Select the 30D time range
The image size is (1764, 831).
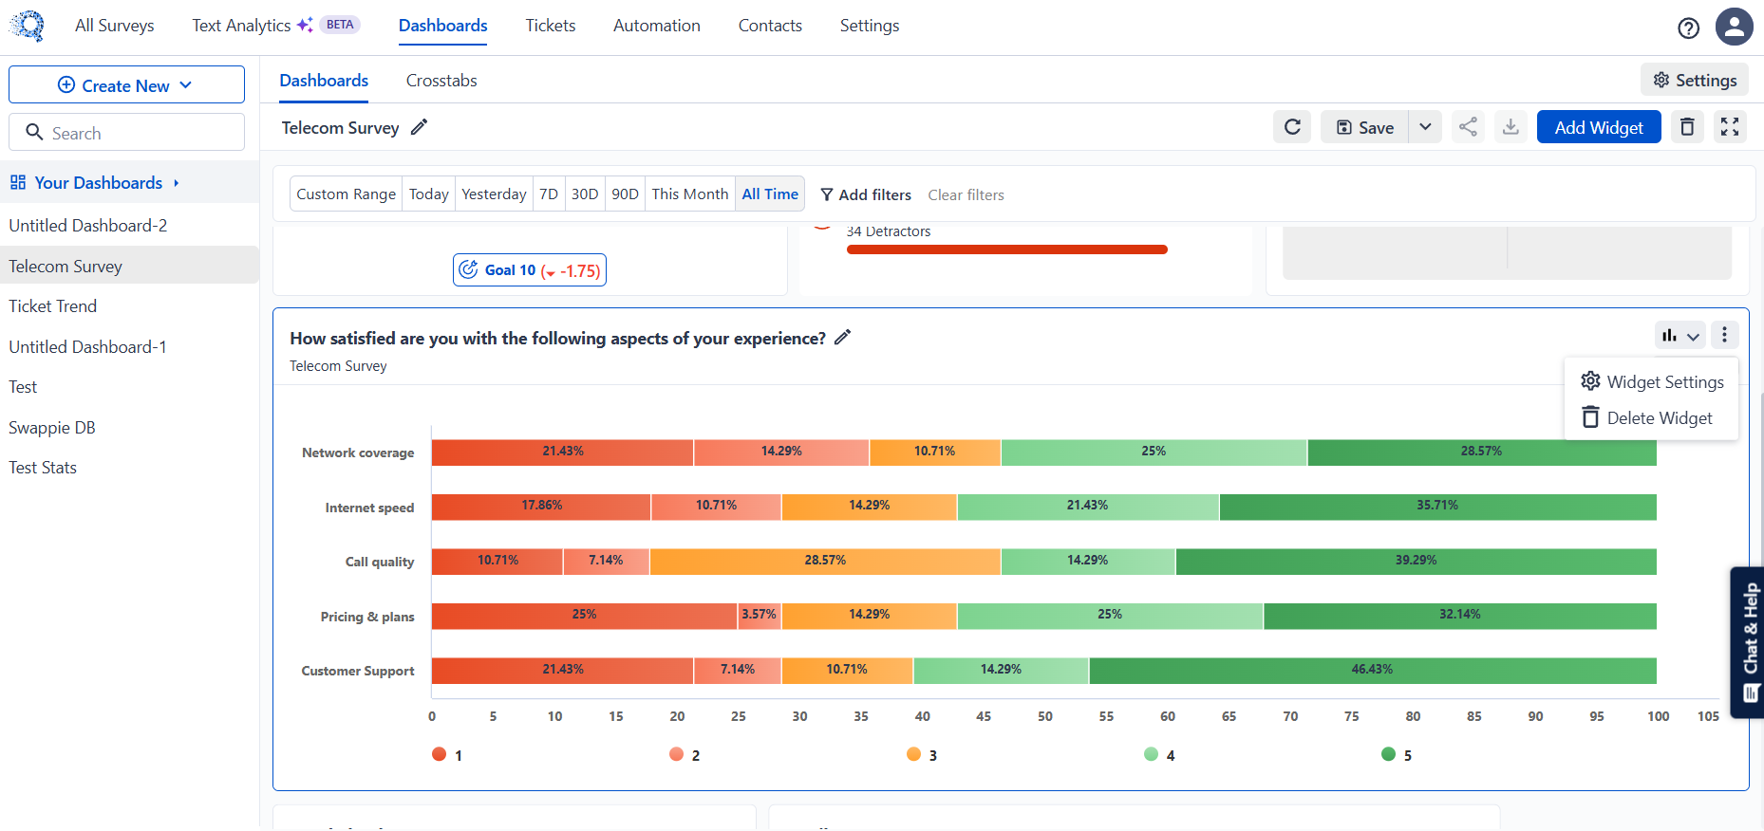(x=585, y=194)
